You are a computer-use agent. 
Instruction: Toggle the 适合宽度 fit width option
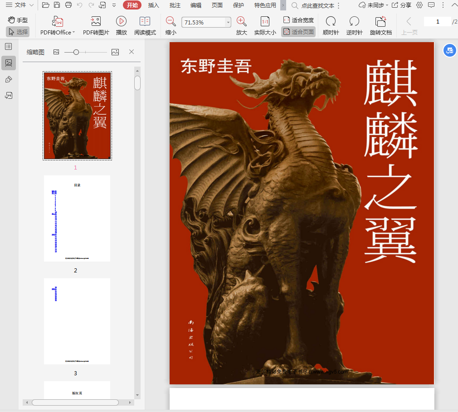pyautogui.click(x=298, y=20)
